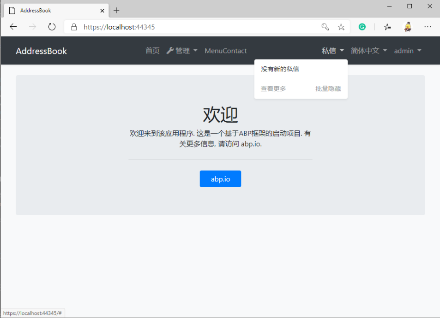Go back with the browser back arrow
440x319 pixels.
pos(13,27)
